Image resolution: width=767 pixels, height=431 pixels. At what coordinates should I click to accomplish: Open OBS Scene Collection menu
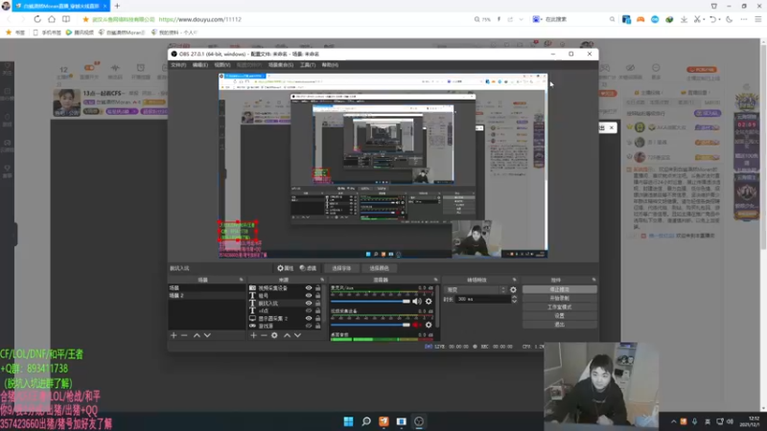pyautogui.click(x=281, y=65)
